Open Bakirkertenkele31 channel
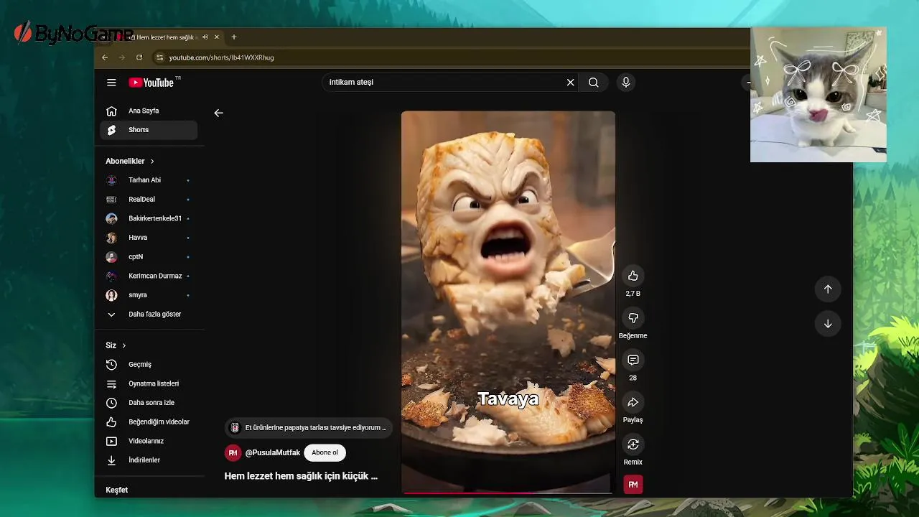919x517 pixels. (x=149, y=218)
